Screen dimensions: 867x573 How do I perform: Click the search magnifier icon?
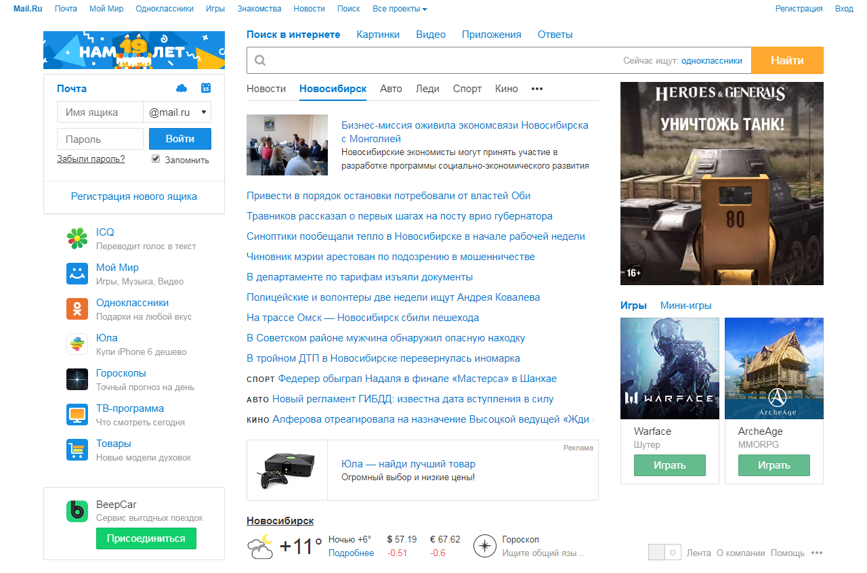(x=260, y=61)
